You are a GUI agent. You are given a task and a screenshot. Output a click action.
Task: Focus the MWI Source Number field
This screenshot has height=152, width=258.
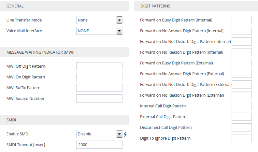click(99, 98)
